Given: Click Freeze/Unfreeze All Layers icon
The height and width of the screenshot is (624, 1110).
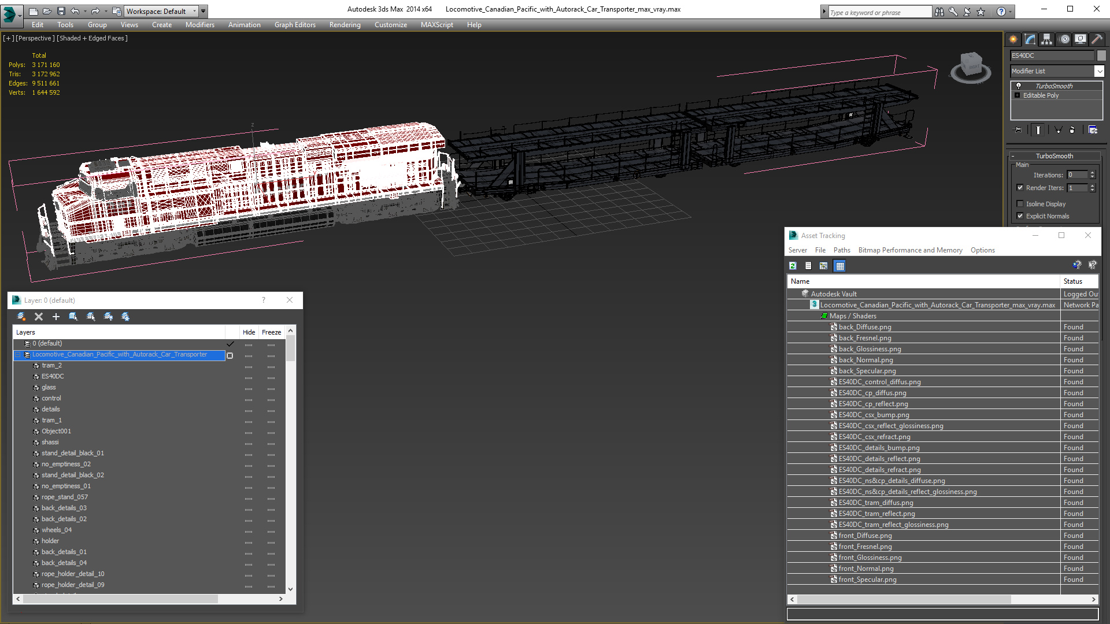Looking at the screenshot, I should [x=125, y=317].
